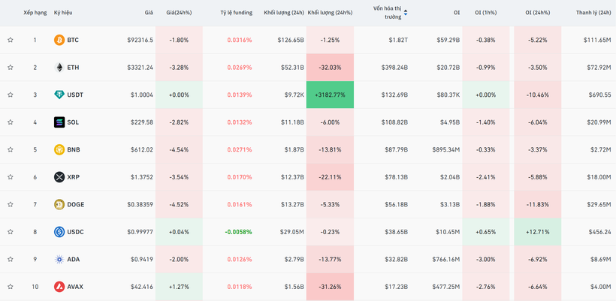Click the Avalanche AVAX coin icon
Screen dimensions: 616x301
click(59, 287)
